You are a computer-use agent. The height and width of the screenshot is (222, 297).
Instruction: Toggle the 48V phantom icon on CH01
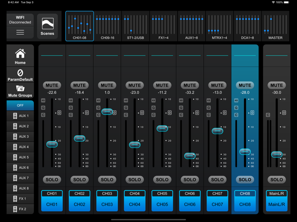[43, 101]
